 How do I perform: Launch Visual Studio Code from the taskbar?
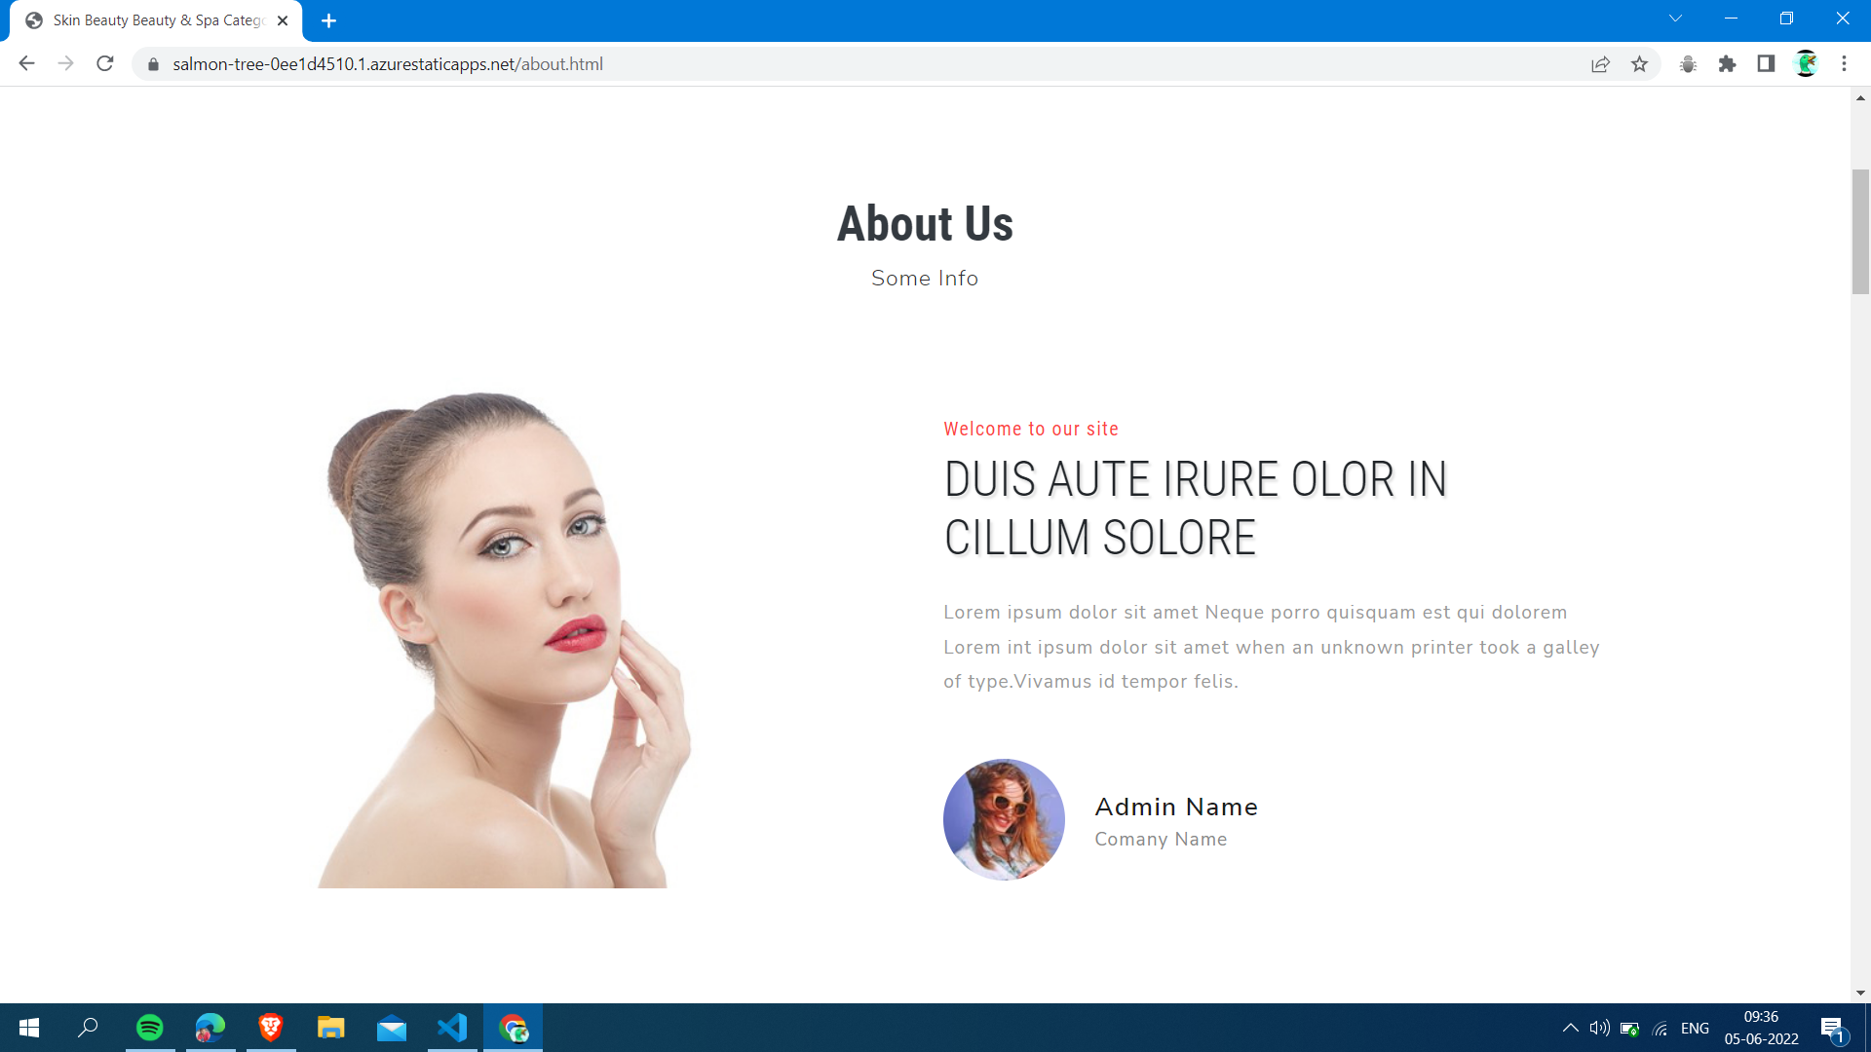click(451, 1028)
